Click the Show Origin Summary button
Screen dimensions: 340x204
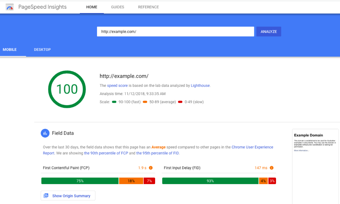pos(68,196)
